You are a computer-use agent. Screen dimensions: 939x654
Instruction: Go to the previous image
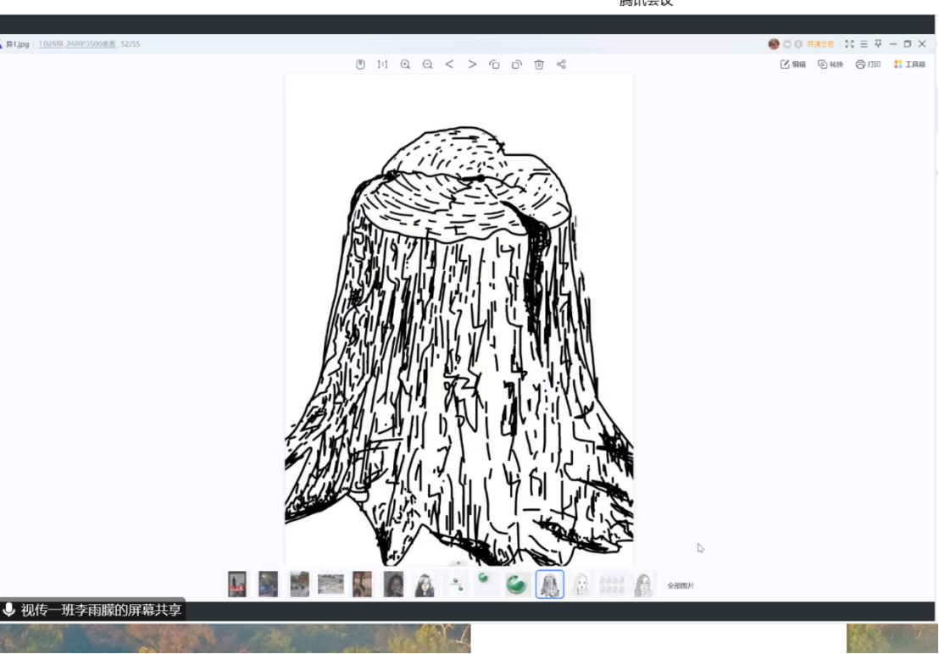click(450, 64)
